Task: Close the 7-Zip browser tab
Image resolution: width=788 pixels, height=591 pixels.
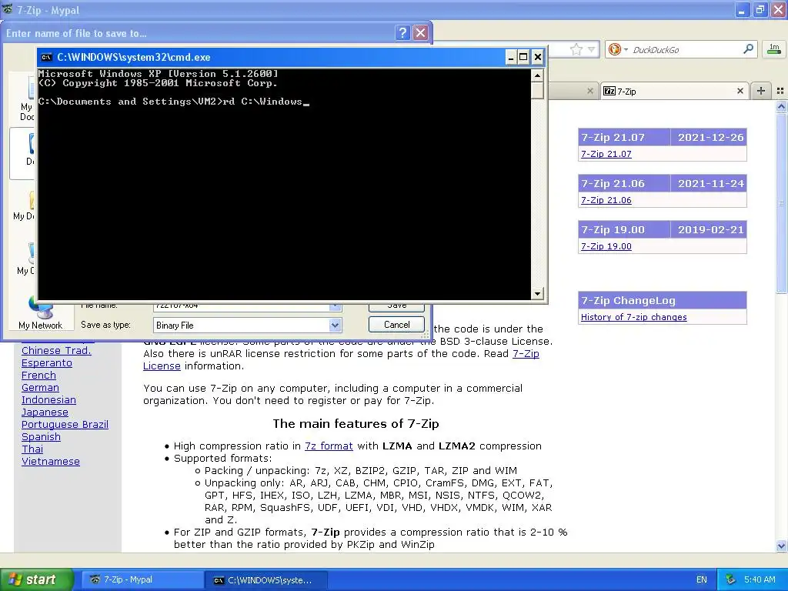Action: 740,91
